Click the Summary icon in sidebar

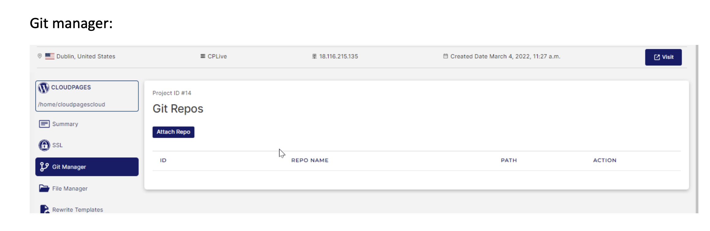[x=44, y=124]
